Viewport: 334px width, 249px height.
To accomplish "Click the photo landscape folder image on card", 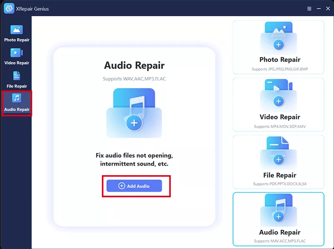I will click(278, 37).
